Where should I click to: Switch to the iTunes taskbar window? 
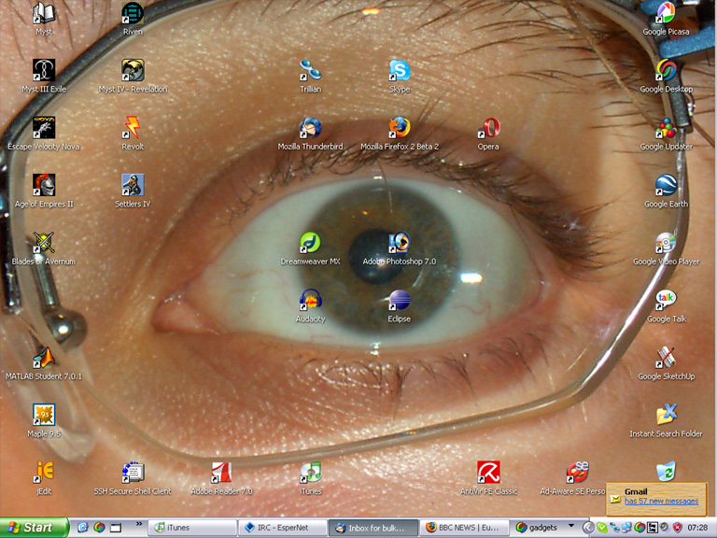pyautogui.click(x=192, y=528)
